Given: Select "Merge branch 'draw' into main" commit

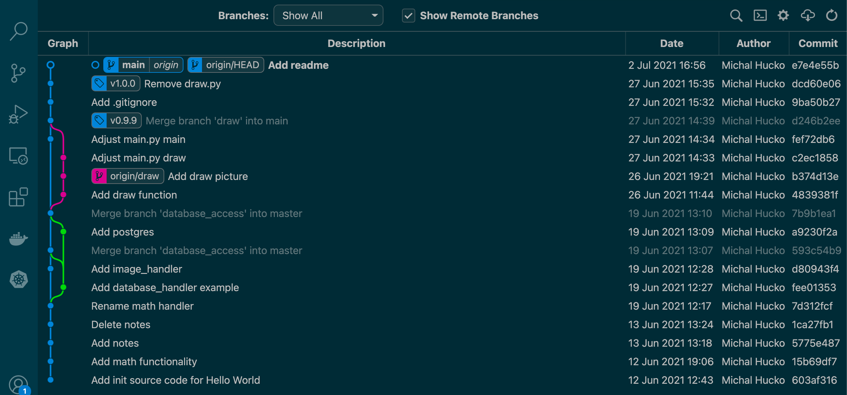Looking at the screenshot, I should (x=217, y=121).
